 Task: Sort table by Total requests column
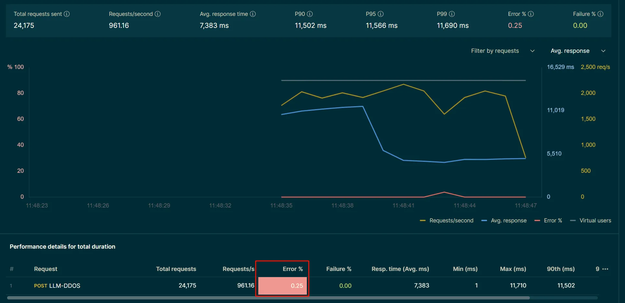click(x=176, y=269)
